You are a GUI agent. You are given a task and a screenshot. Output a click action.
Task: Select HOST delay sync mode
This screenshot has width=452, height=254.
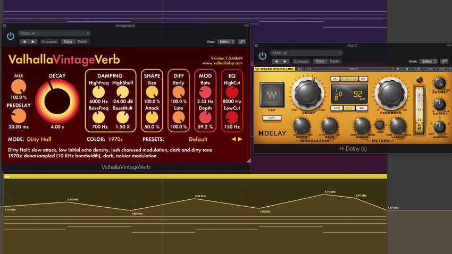(x=349, y=108)
